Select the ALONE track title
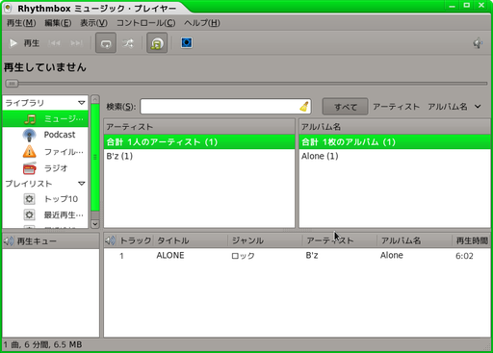Screen dimensions: 493x353 pos(170,256)
